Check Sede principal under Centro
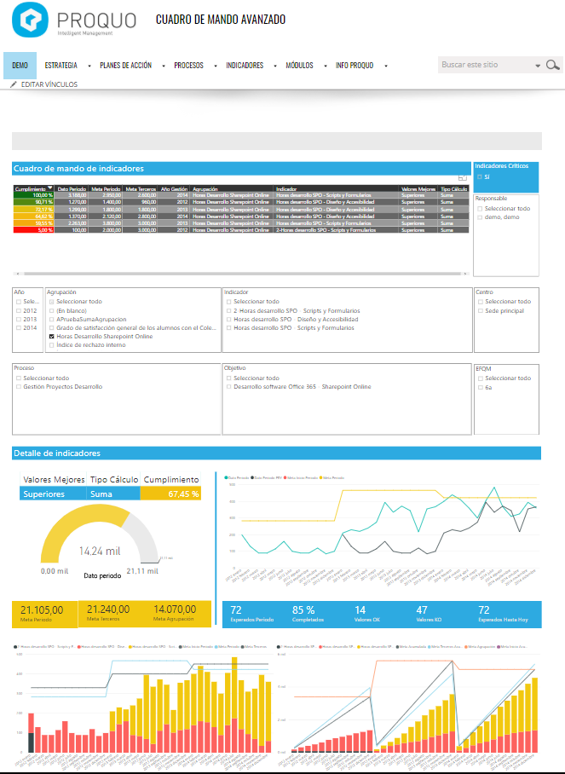 [x=481, y=311]
